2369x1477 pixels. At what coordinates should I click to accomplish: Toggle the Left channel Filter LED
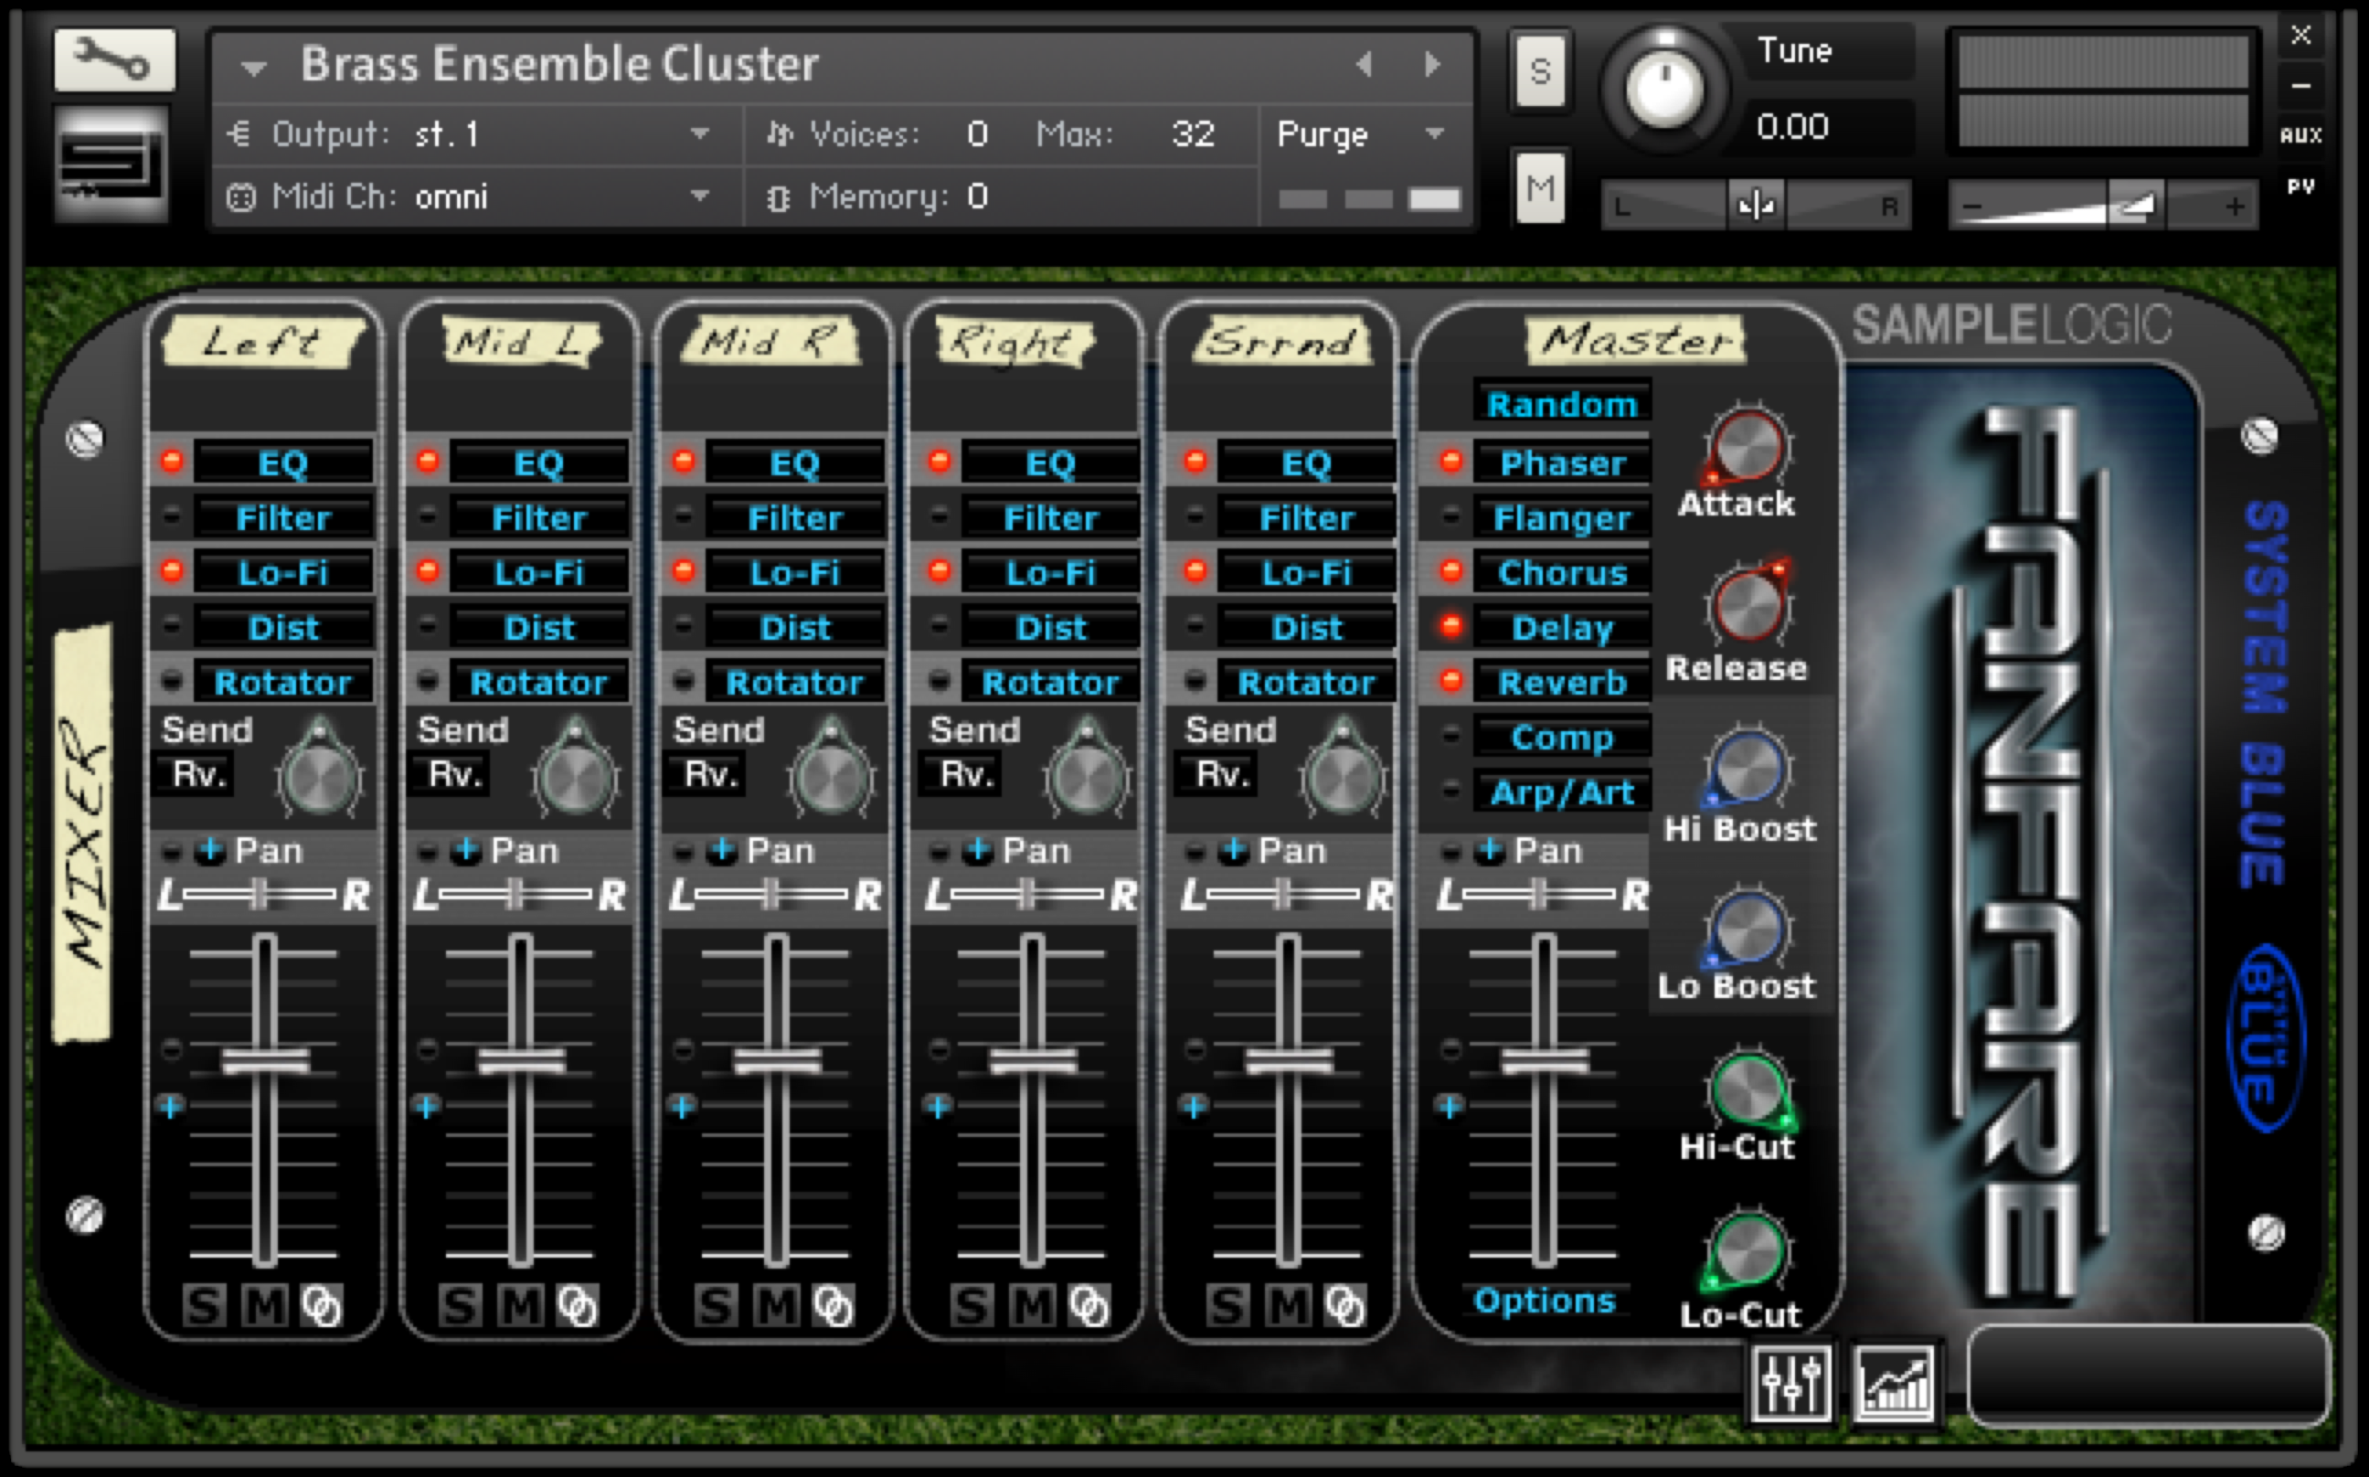[172, 515]
